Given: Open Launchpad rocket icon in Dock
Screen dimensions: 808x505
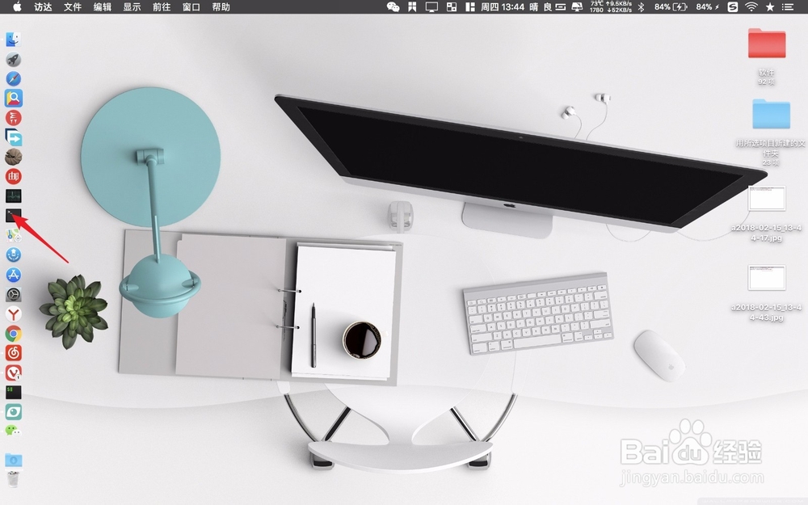Looking at the screenshot, I should pos(14,59).
